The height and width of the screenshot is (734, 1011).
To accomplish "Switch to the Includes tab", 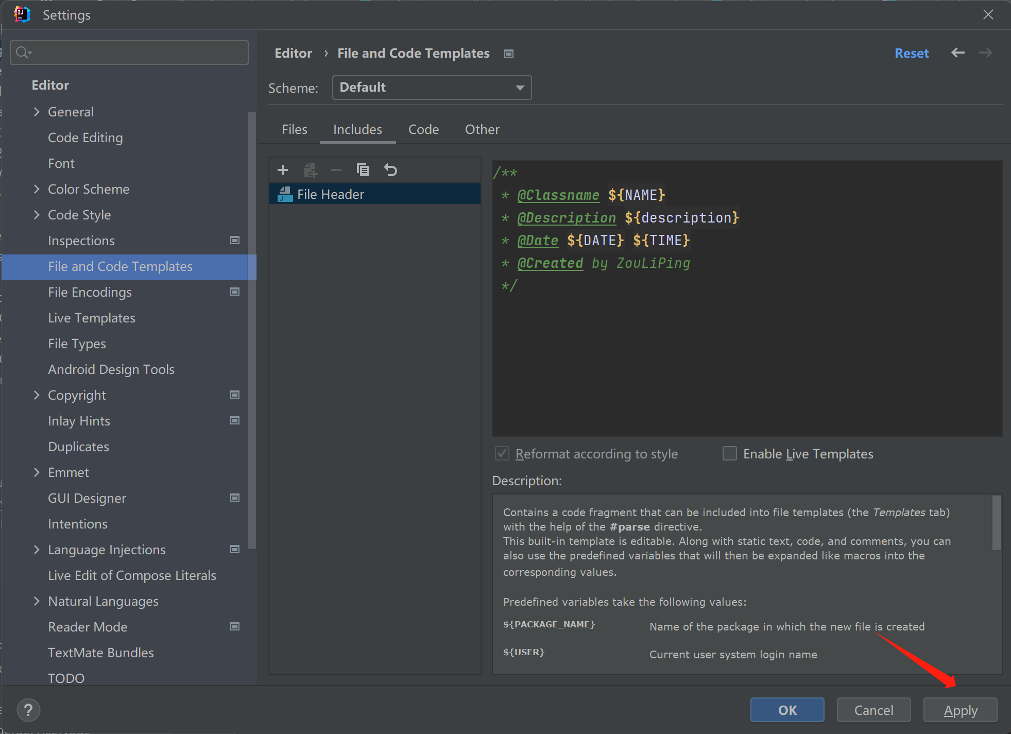I will point(357,129).
